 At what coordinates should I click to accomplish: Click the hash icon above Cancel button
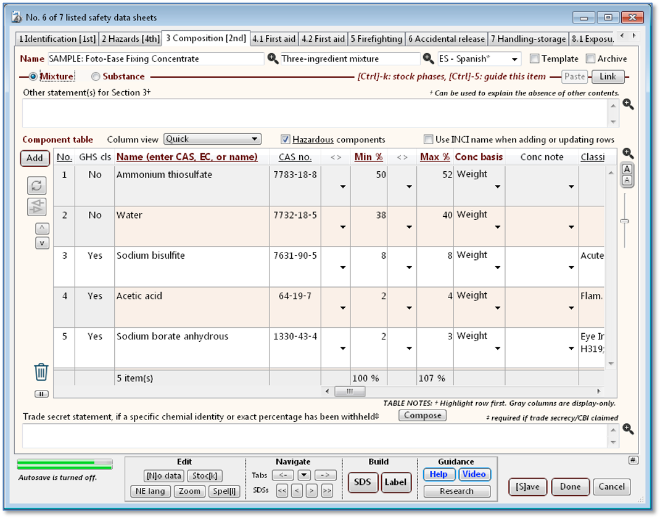pos(633,460)
